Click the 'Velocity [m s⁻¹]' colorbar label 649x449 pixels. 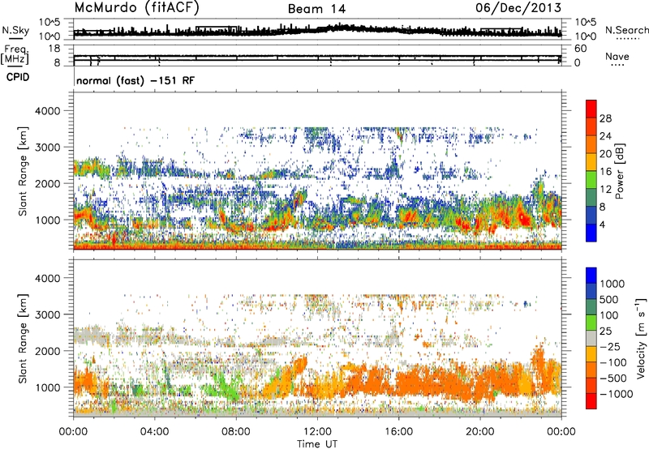pos(640,338)
